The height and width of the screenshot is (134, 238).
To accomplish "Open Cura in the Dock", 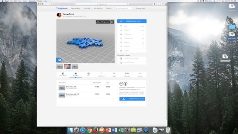I will pyautogui.click(x=134, y=130).
